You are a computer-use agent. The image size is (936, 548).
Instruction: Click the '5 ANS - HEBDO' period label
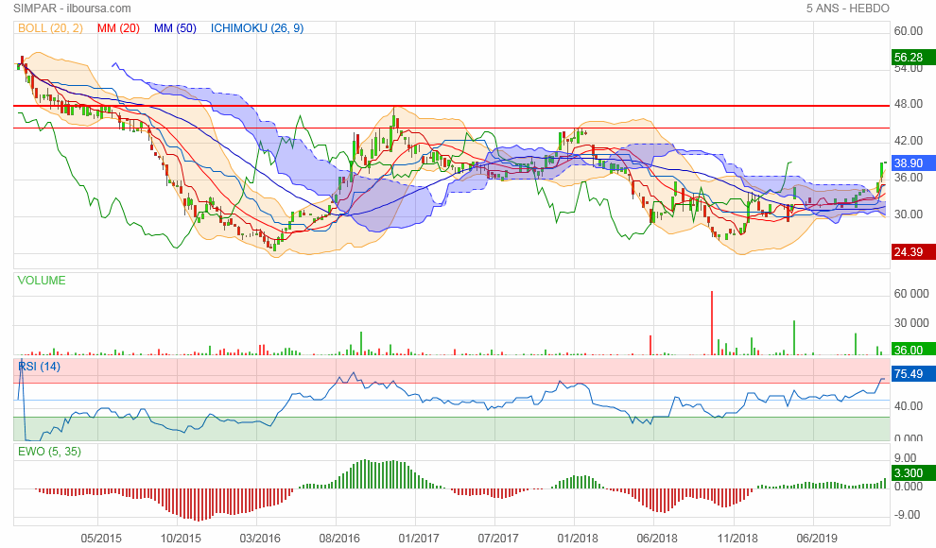pos(848,9)
